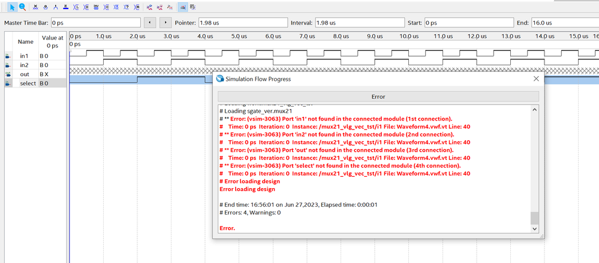Select the out signal row
The width and height of the screenshot is (599, 263).
click(x=35, y=74)
